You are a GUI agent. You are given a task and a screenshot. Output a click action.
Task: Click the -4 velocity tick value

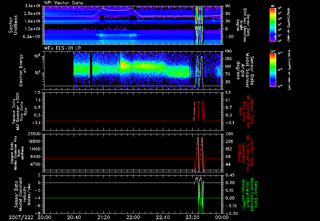click(38, 198)
